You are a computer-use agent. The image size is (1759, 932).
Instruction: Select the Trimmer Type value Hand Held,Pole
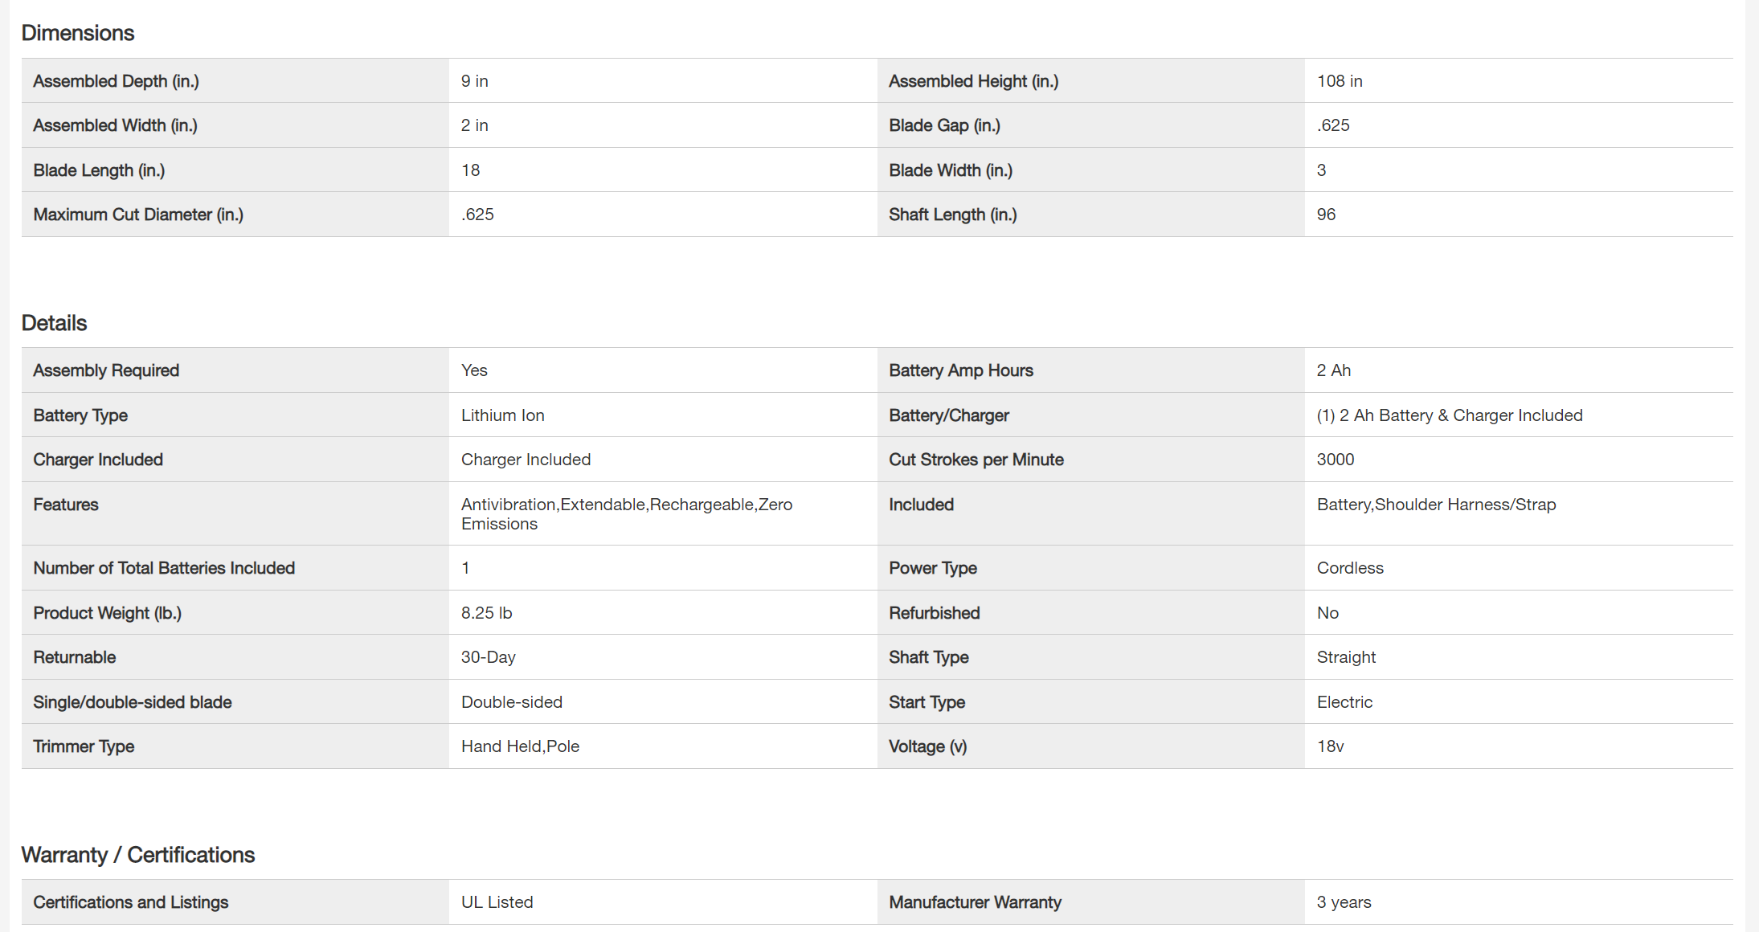pos(520,746)
